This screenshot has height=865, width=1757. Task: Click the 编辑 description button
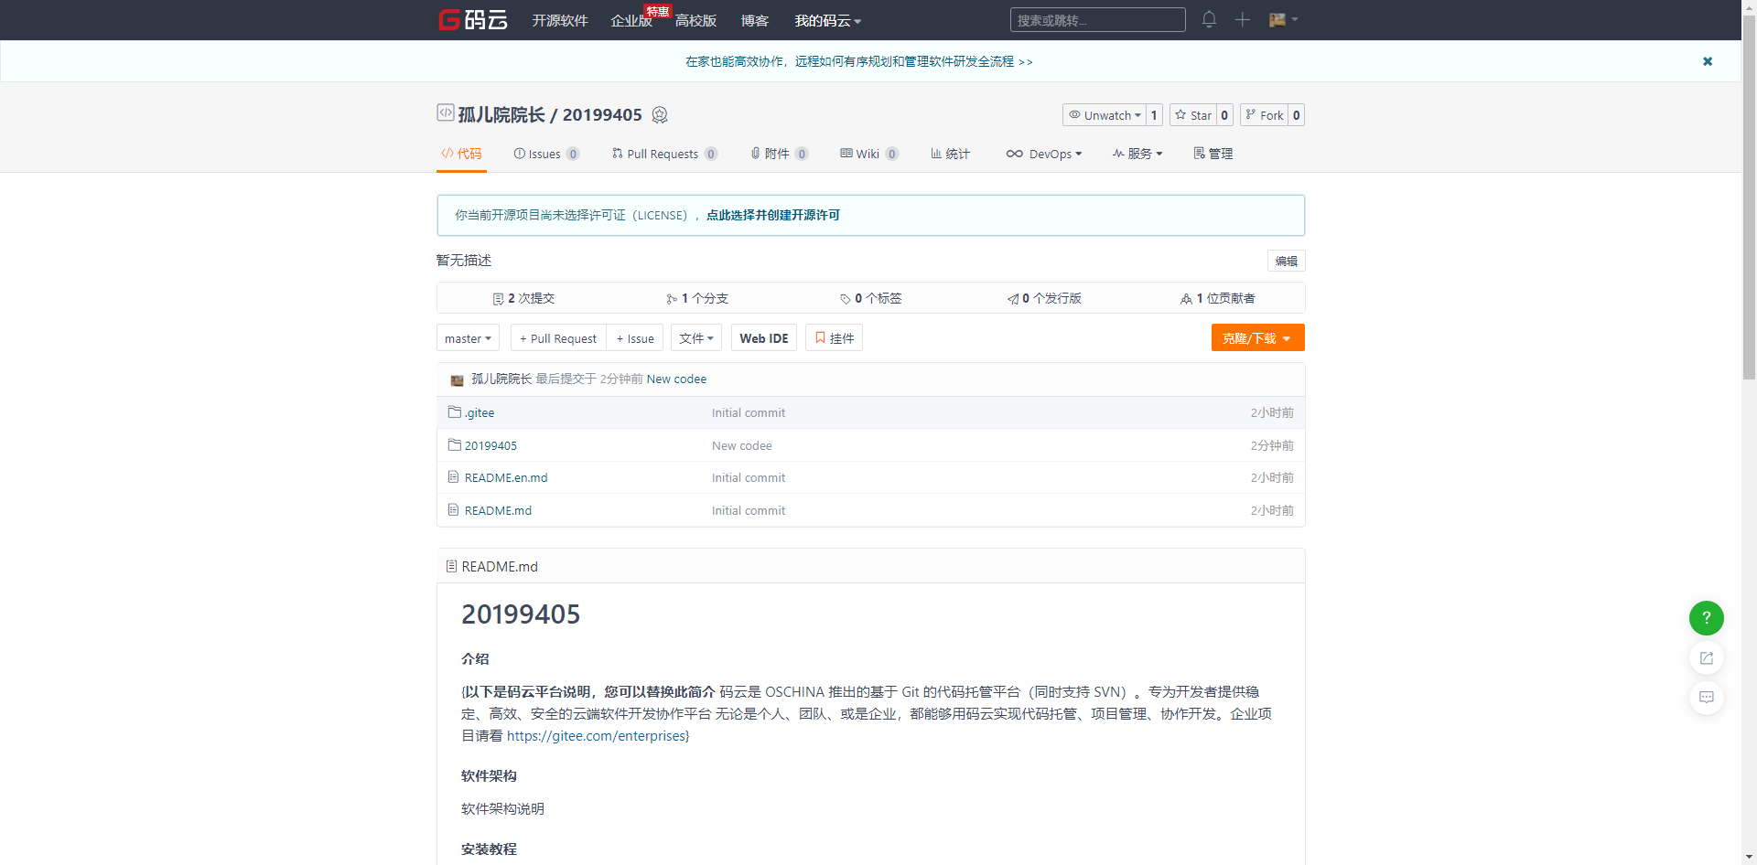coord(1286,261)
